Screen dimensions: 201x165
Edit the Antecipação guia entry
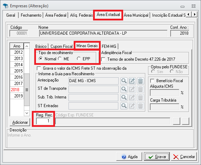pyautogui.click(x=132, y=81)
